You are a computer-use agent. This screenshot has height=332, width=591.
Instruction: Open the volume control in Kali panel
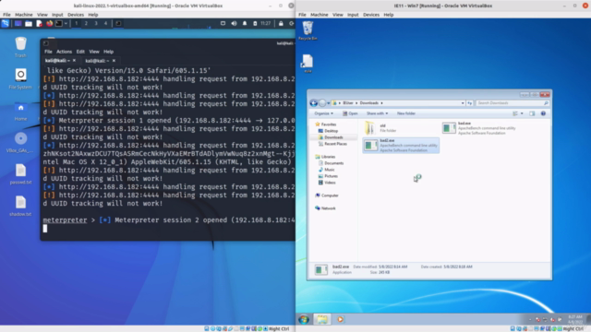[234, 23]
